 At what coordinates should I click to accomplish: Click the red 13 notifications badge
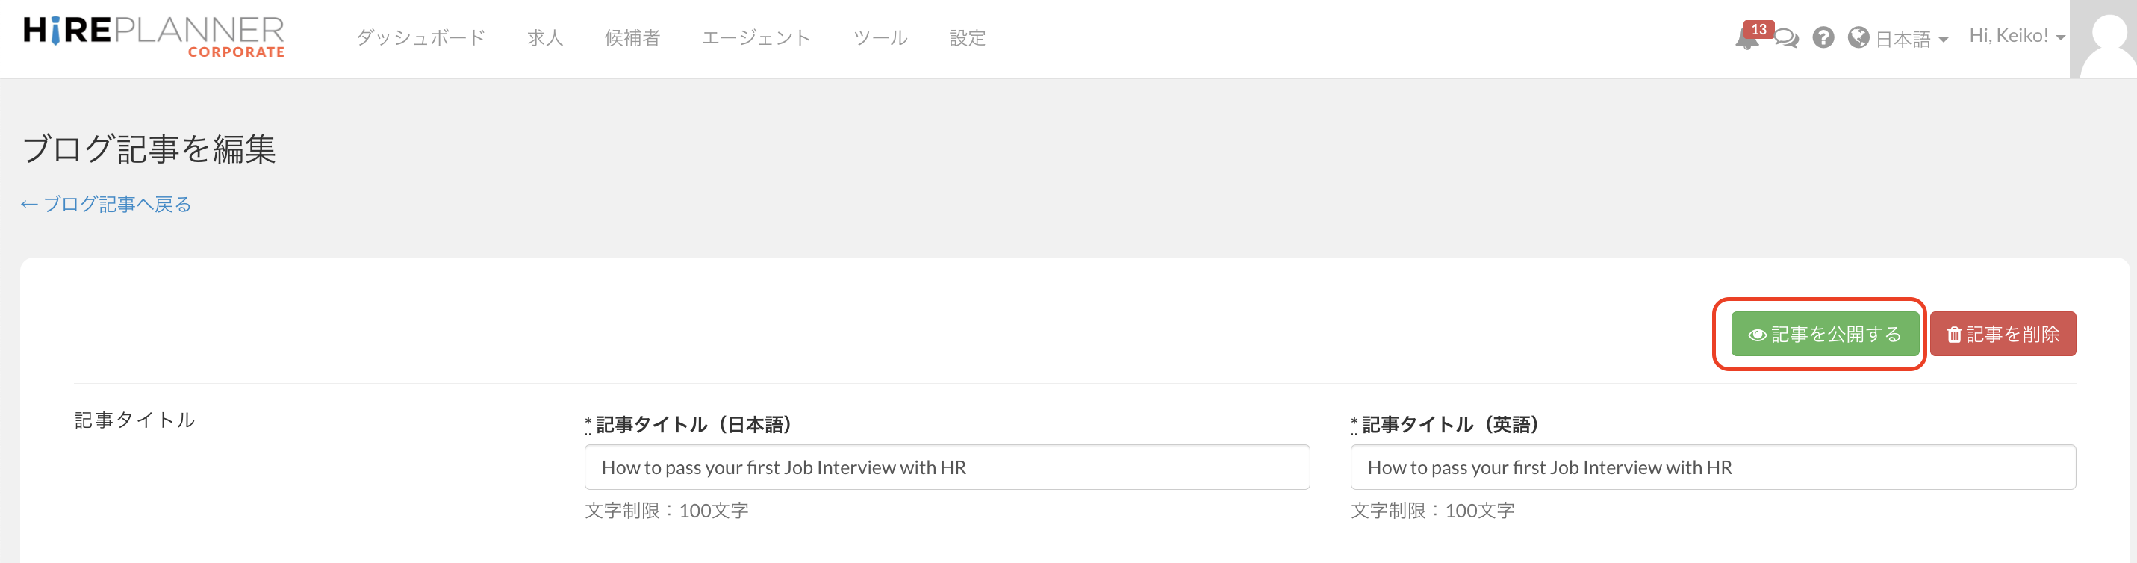tap(1758, 29)
